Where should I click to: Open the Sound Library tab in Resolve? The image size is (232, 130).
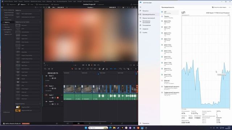[42, 4]
